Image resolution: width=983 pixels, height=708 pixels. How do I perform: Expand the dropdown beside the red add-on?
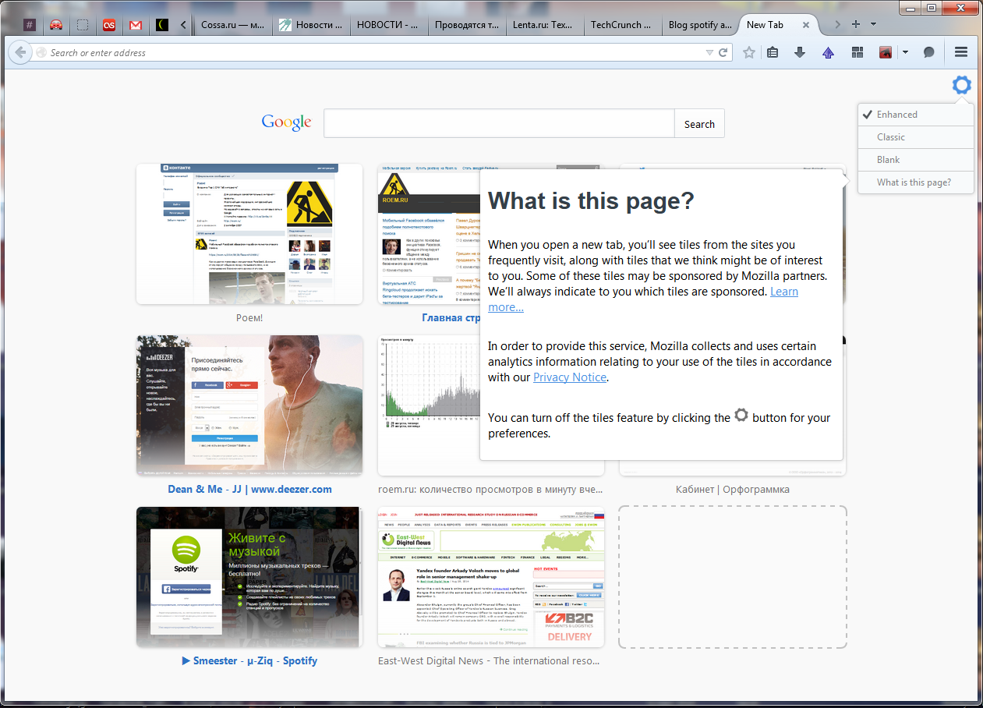[905, 52]
